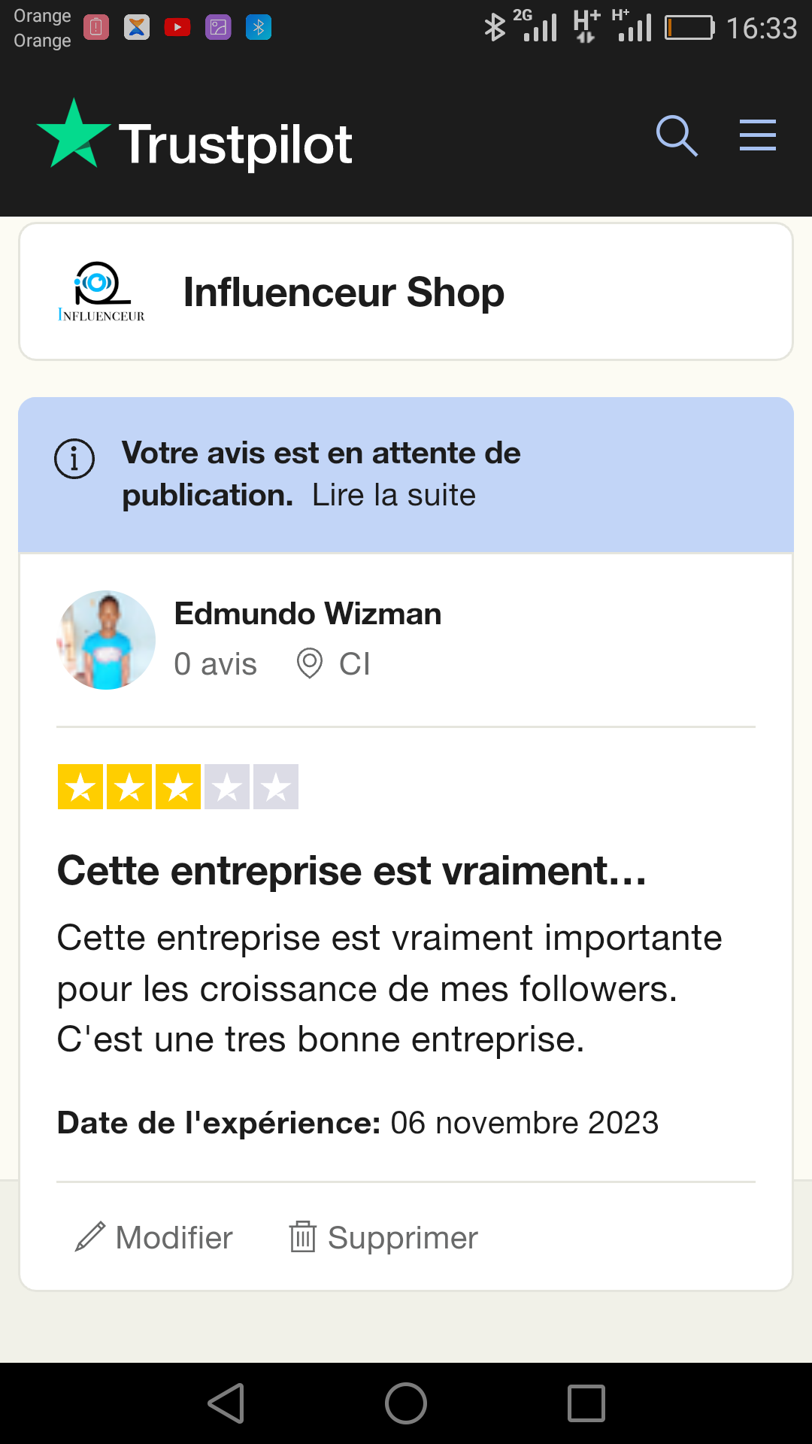Tap the pencil edit icon
The height and width of the screenshot is (1444, 812).
pos(90,1236)
